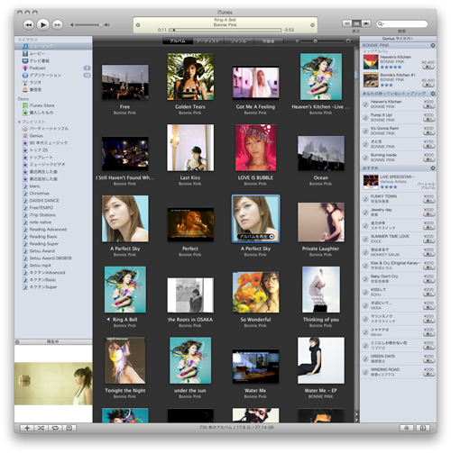Viewport: 451px width, 453px height.
Task: Click the speaker mute icon left of volume slider
Action: [x=72, y=25]
